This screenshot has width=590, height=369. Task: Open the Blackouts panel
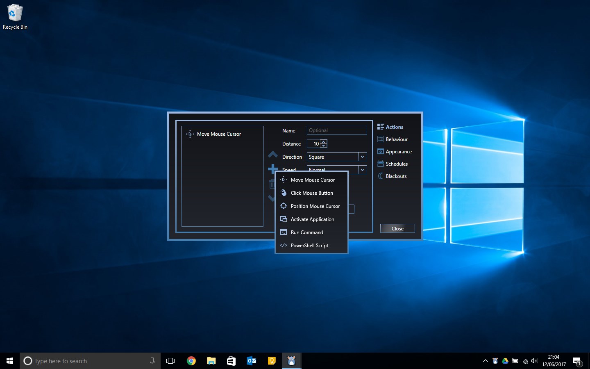point(396,176)
